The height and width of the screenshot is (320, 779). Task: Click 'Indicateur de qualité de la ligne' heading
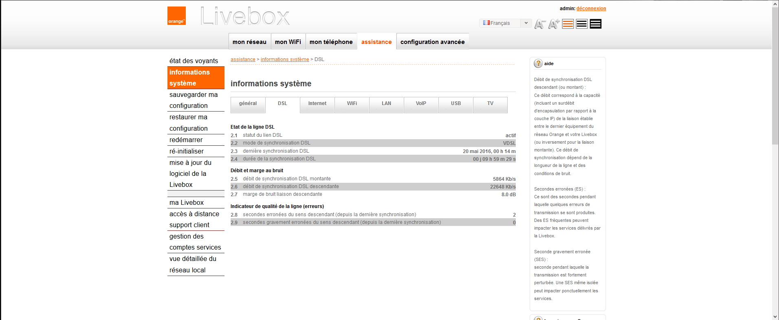click(277, 206)
